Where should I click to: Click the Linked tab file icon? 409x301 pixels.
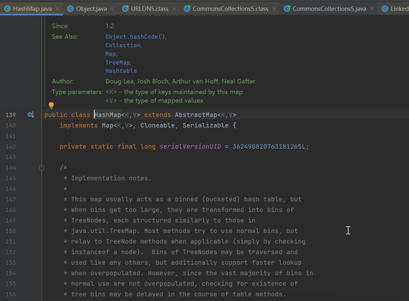(385, 9)
